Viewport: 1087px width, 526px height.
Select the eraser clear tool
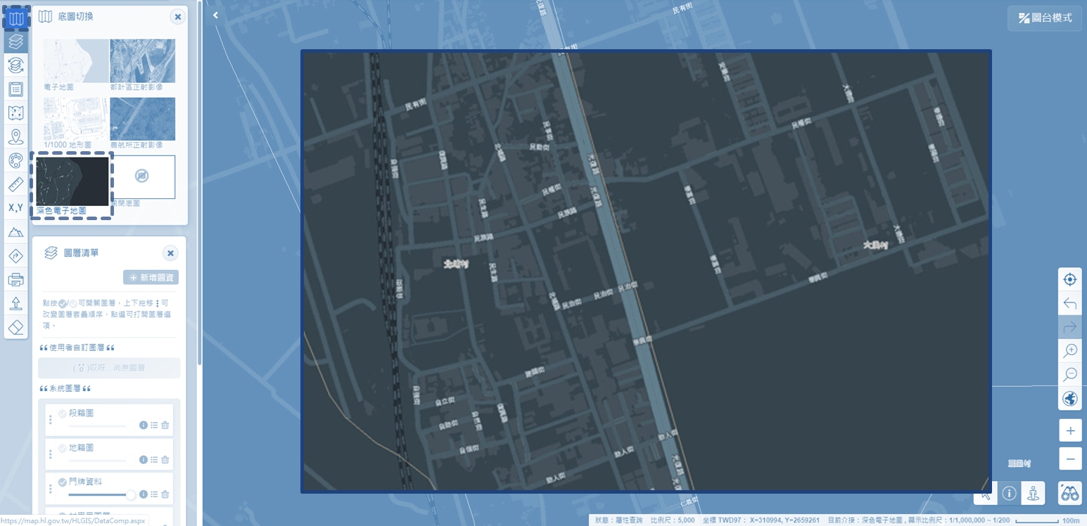point(15,328)
